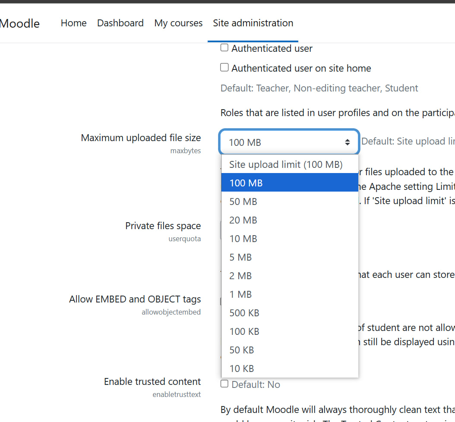Navigate to the Home menu item

(x=73, y=23)
